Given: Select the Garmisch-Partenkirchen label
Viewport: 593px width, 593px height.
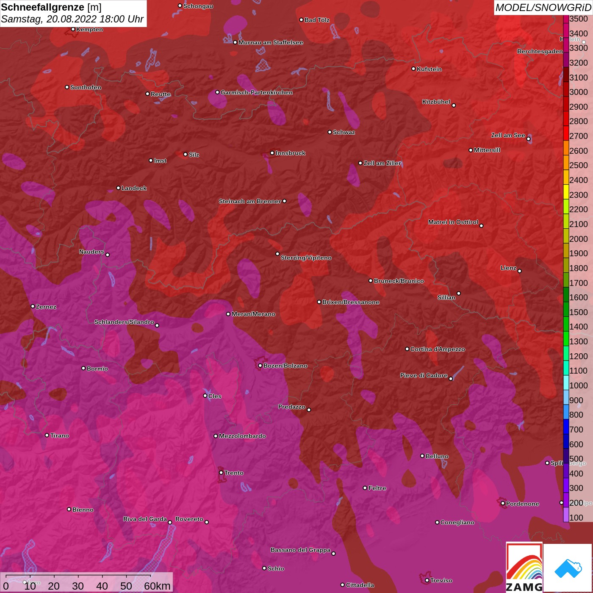Looking at the screenshot, I should (x=256, y=92).
